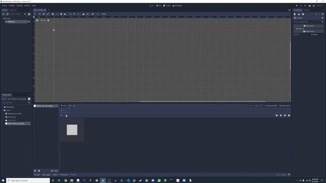This screenshot has height=183, width=326.
Task: Click the zoom out button in viewport
Action: (x=37, y=20)
